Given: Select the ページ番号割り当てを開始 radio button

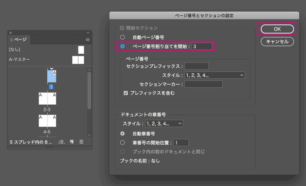Looking at the screenshot, I should tap(122, 46).
